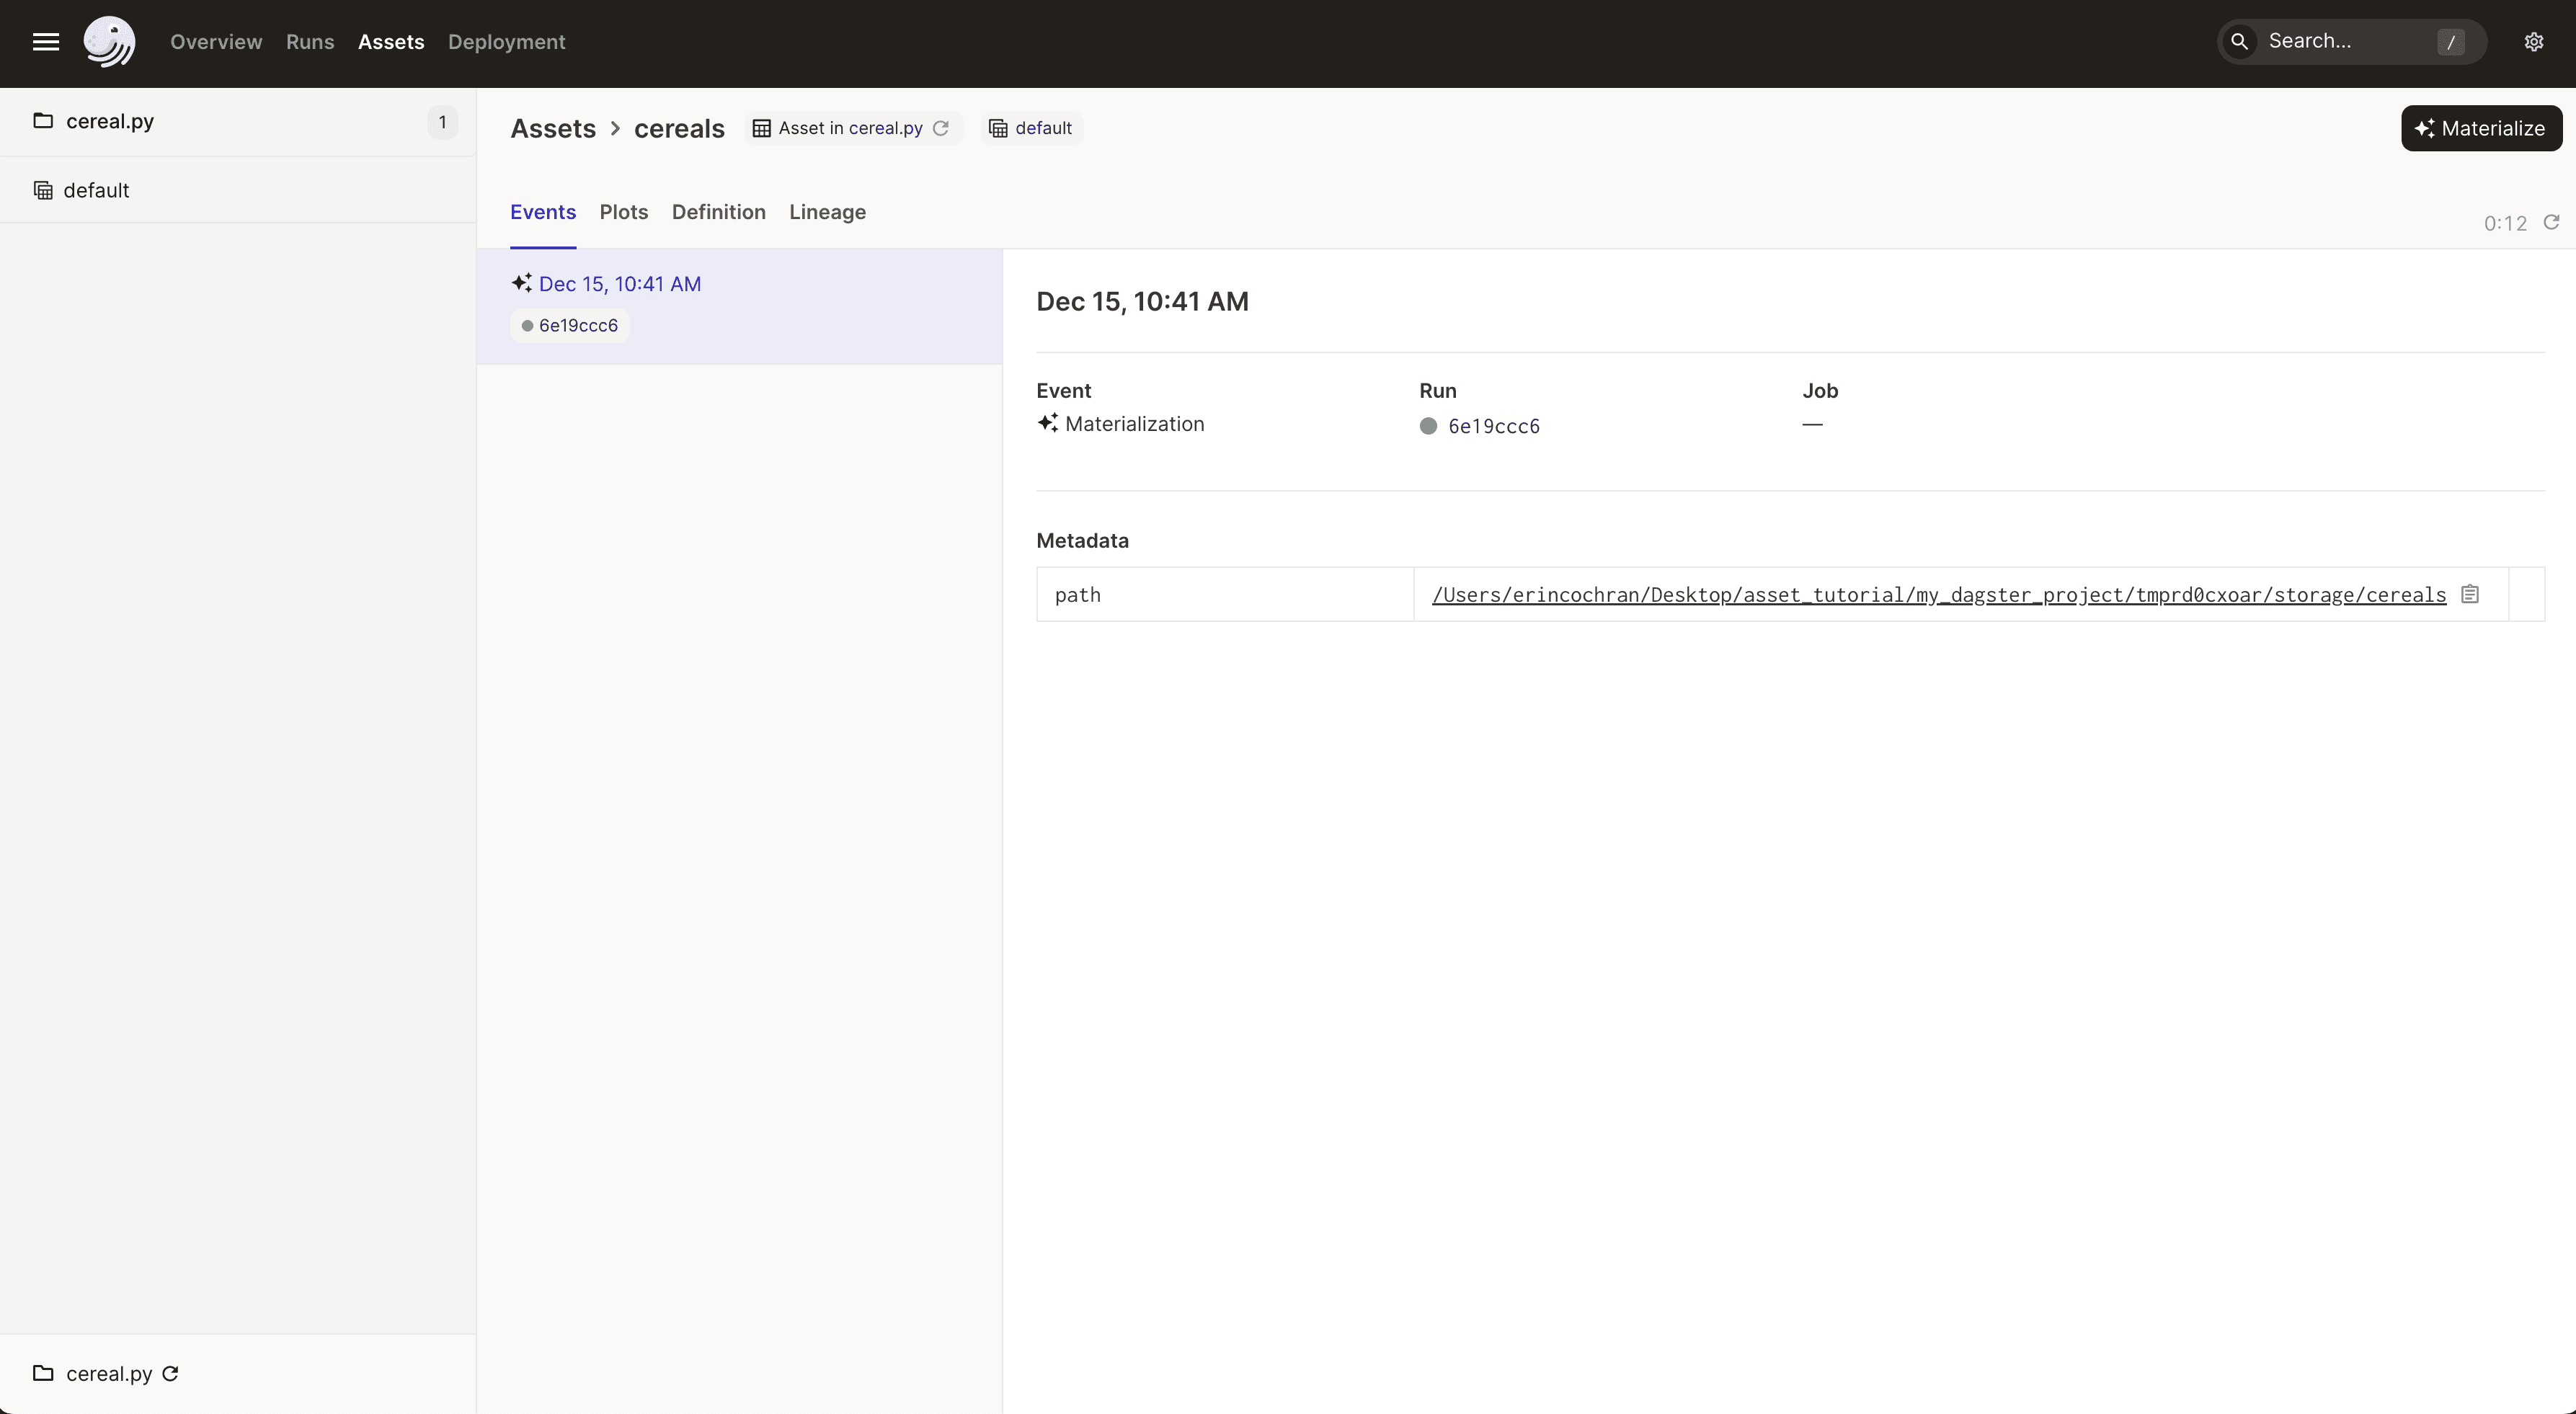Click the folder icon of cereal.py in sidebar
2576x1414 pixels.
pos(43,121)
